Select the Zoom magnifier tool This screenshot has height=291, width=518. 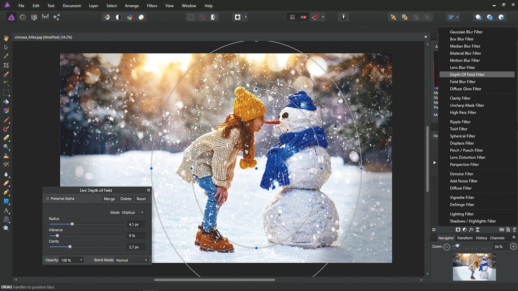point(6,228)
